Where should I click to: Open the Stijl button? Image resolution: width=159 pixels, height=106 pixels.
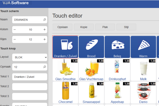(x=126, y=27)
